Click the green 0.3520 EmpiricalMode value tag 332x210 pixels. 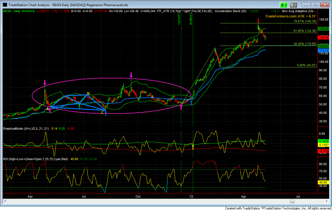[x=324, y=141]
